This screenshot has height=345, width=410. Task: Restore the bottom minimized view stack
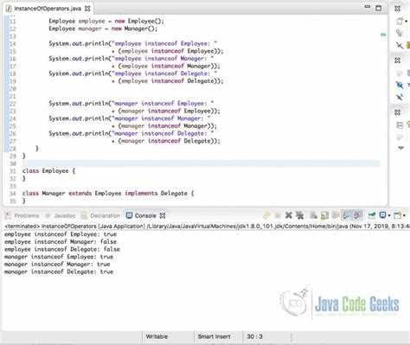[398, 112]
